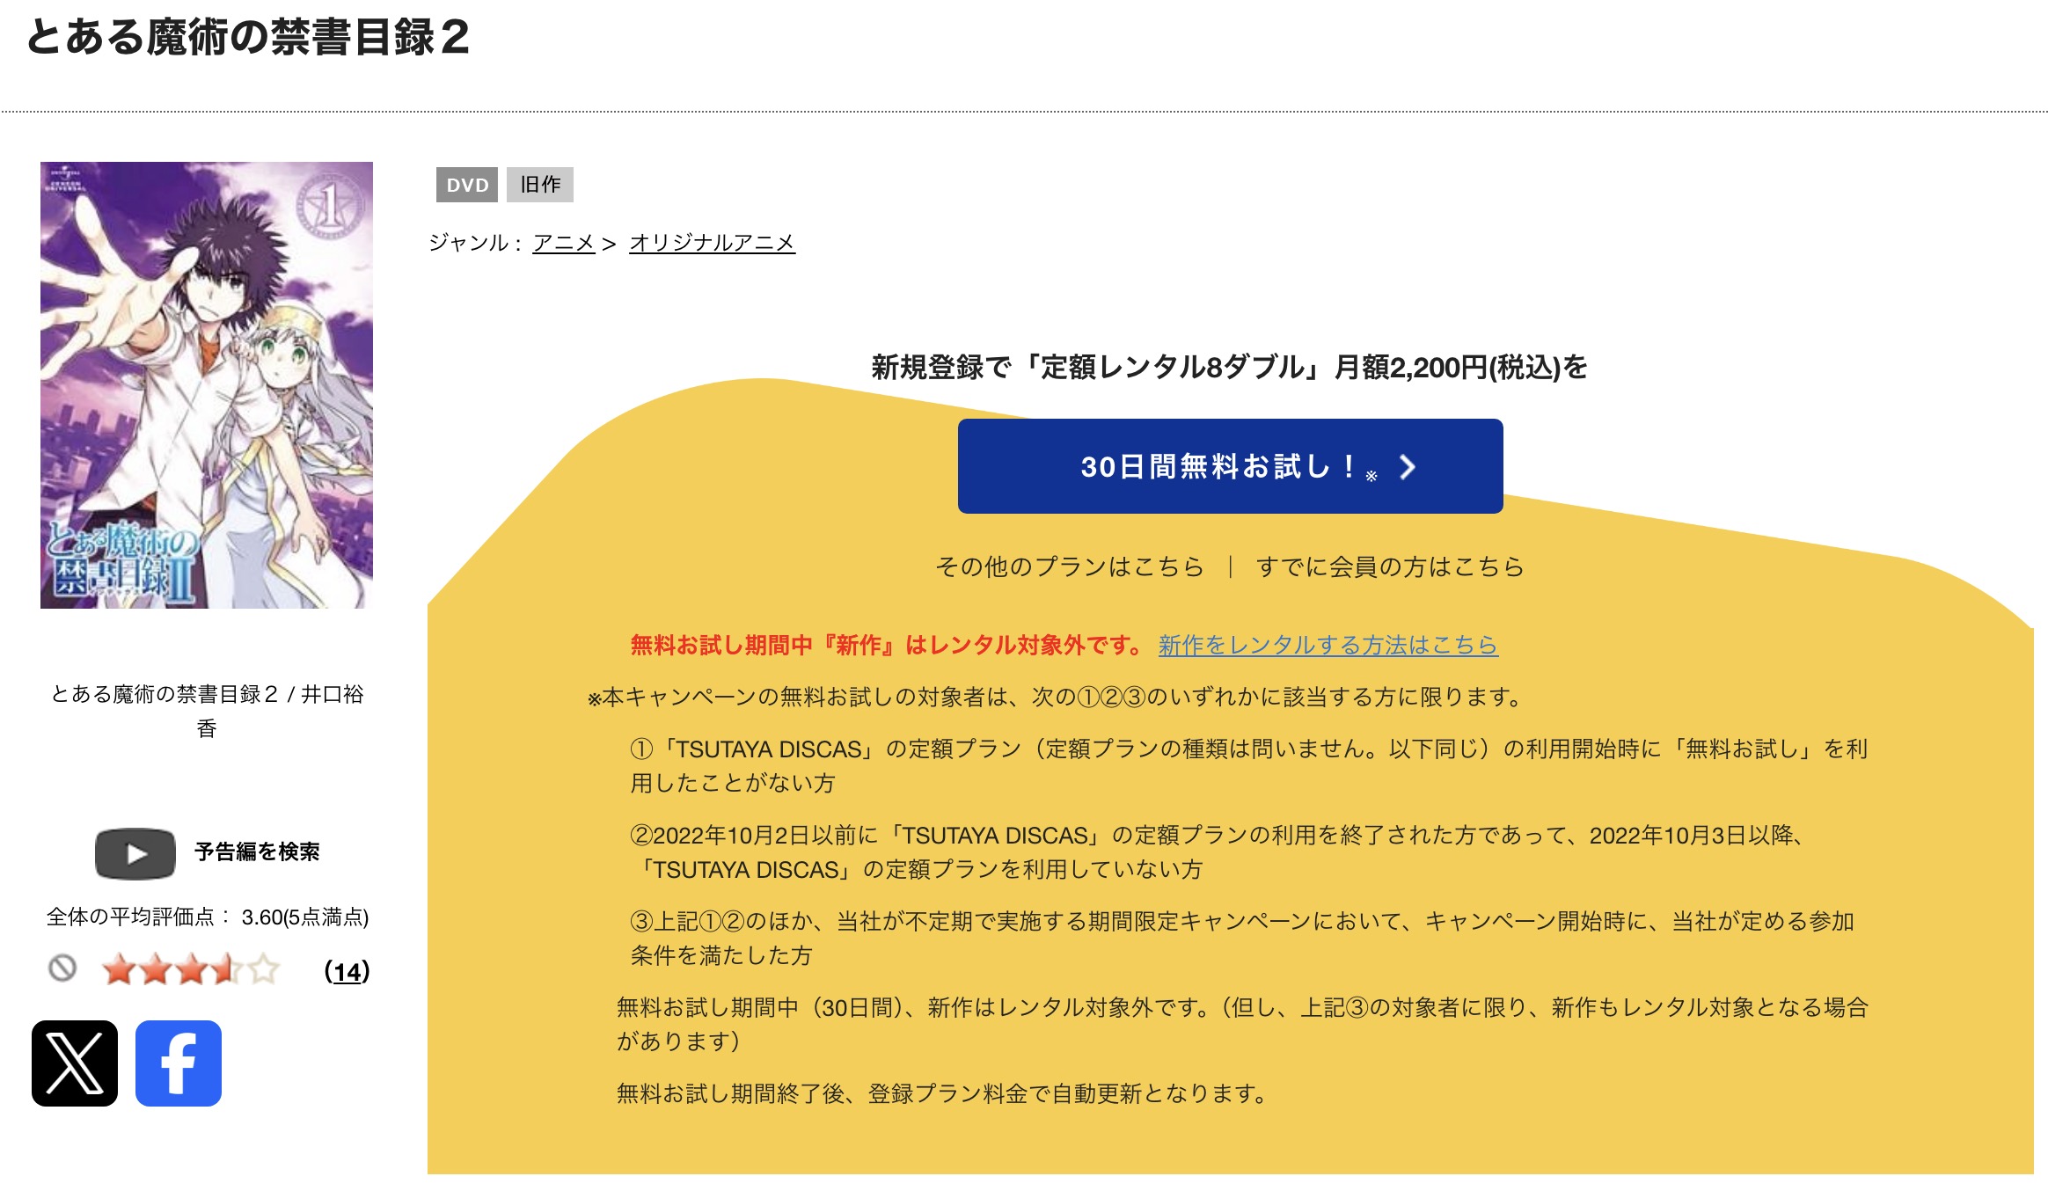Click the DVD format badge
Viewport: 2048px width, 1191px height.
click(467, 185)
